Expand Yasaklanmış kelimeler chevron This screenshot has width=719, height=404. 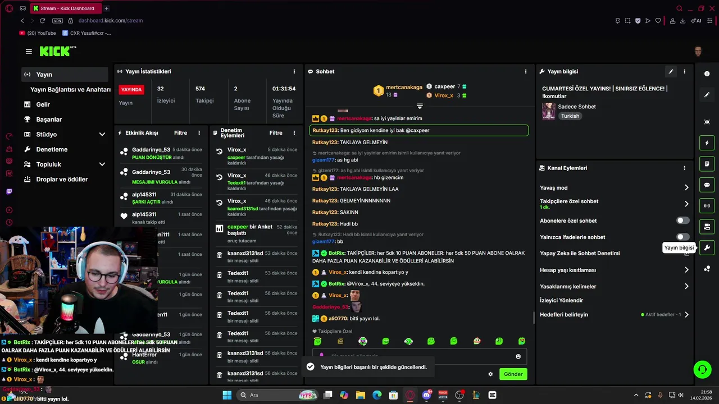[x=686, y=286]
